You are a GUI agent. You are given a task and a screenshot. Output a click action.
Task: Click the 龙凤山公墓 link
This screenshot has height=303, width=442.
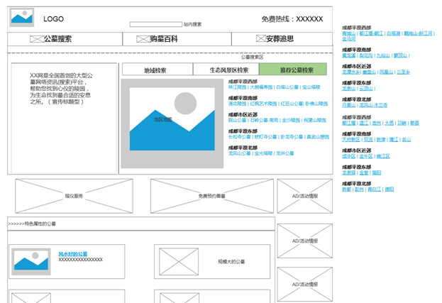point(240,153)
